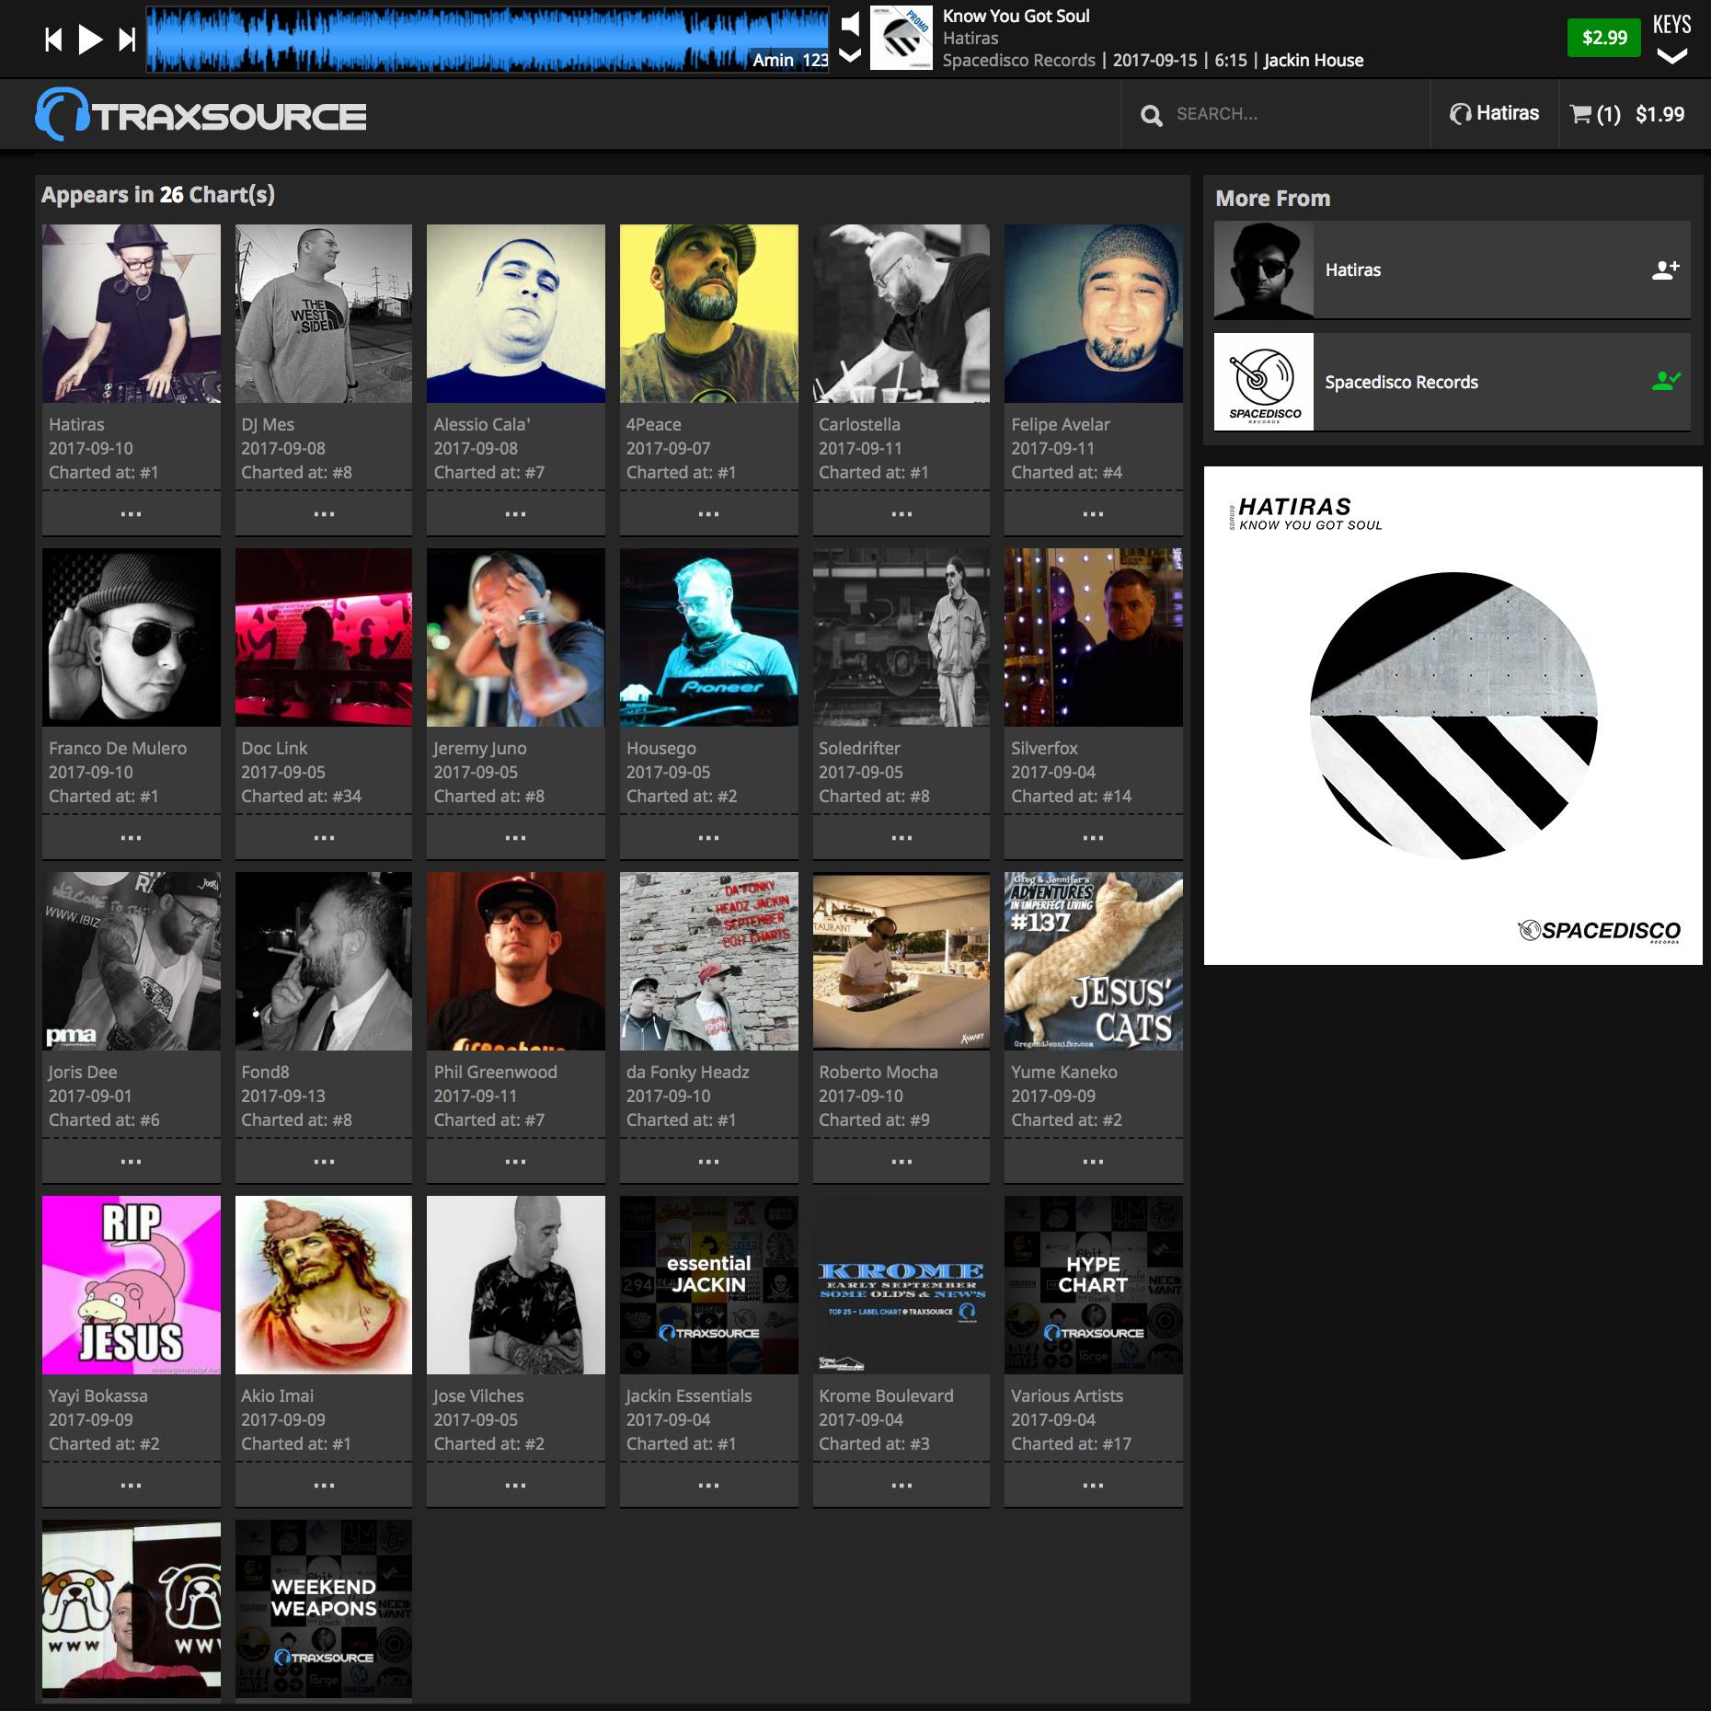This screenshot has width=1711, height=1711.
Task: Open the 4Peace chart thumbnail
Action: [709, 314]
